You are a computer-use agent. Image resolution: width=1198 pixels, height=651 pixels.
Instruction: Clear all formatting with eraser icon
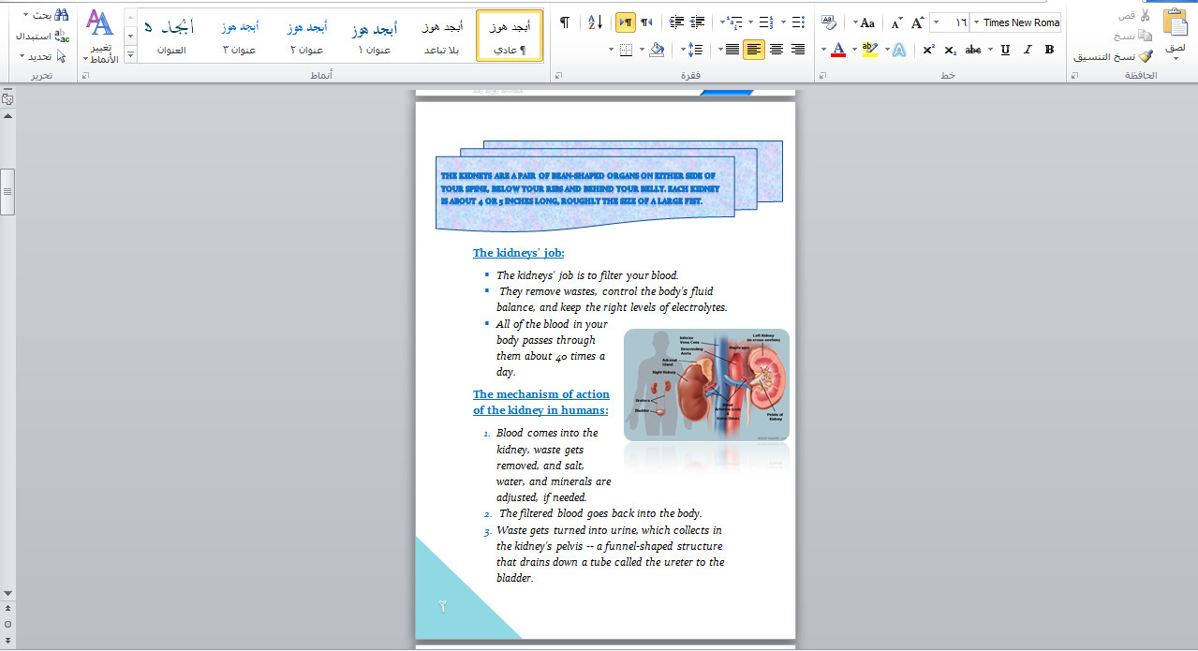tap(829, 22)
